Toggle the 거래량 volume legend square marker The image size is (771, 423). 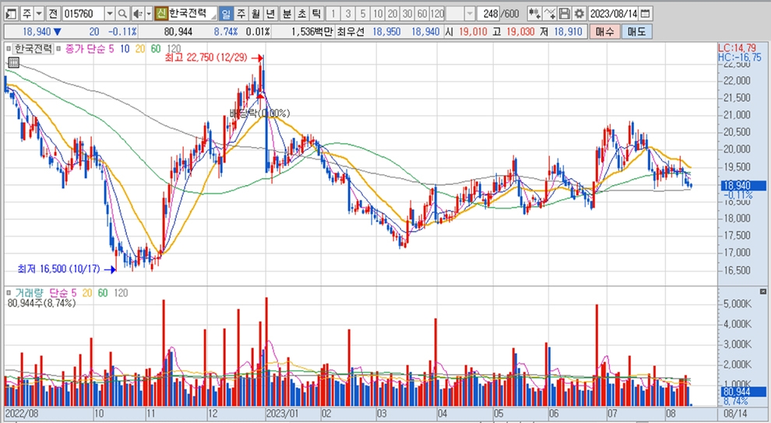[x=9, y=293]
